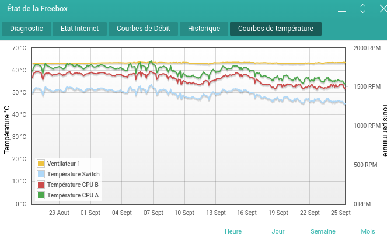Click the 70 °C axis label

pyautogui.click(x=19, y=48)
